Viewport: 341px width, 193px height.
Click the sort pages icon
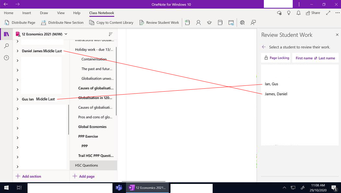111,34
